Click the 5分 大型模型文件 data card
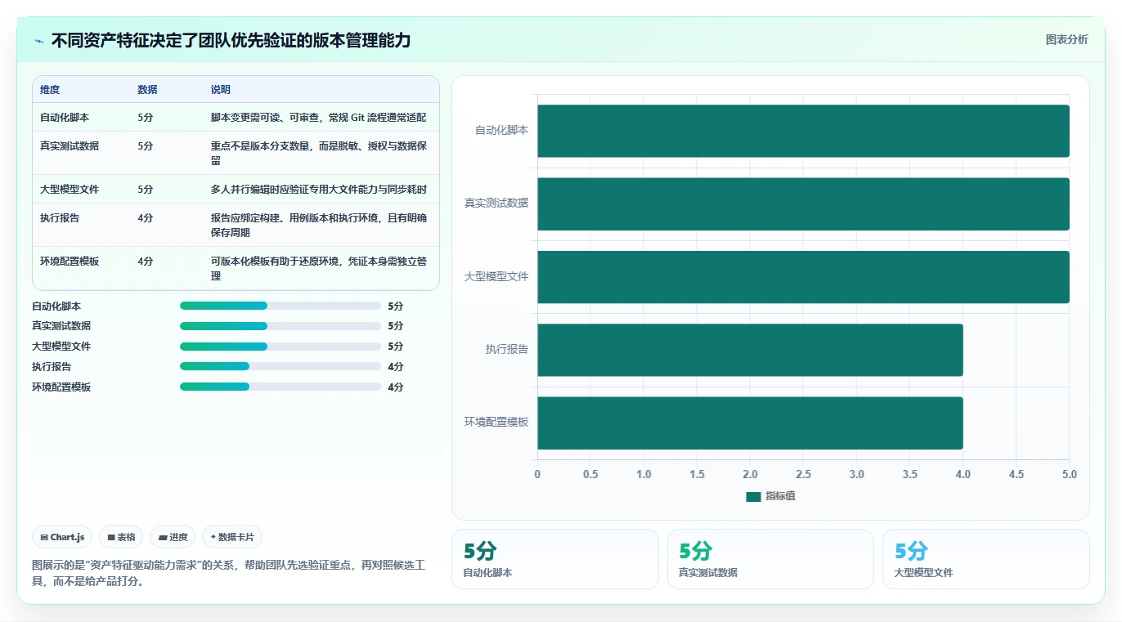Viewport: 1122px width, 622px height. pyautogui.click(x=985, y=559)
